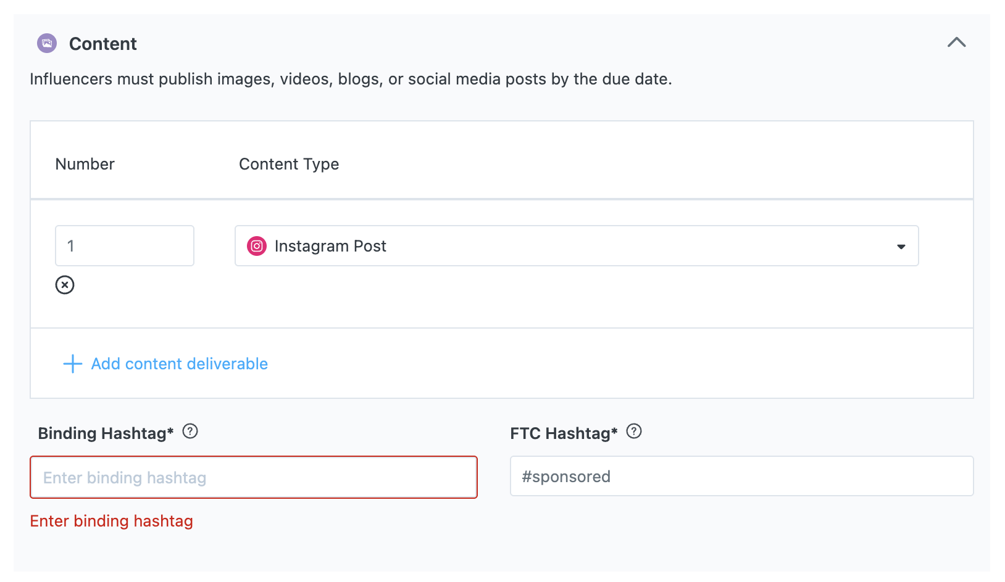
Task: Click the plus icon to add deliverable
Action: [73, 364]
